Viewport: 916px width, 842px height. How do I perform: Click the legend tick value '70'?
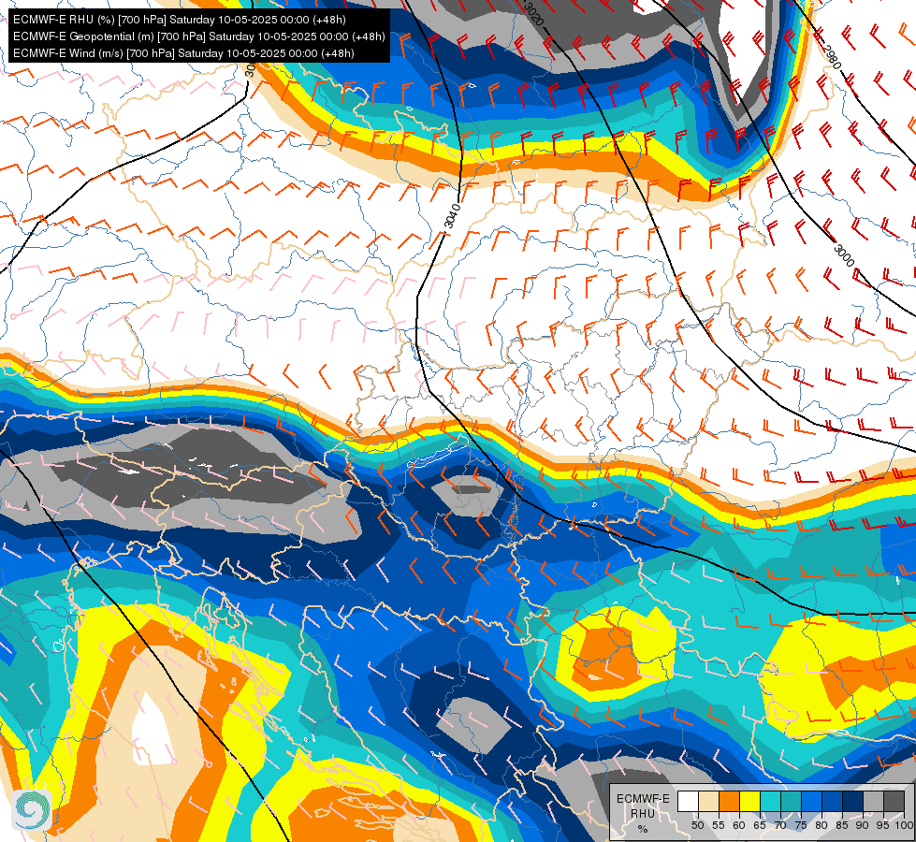(x=780, y=825)
